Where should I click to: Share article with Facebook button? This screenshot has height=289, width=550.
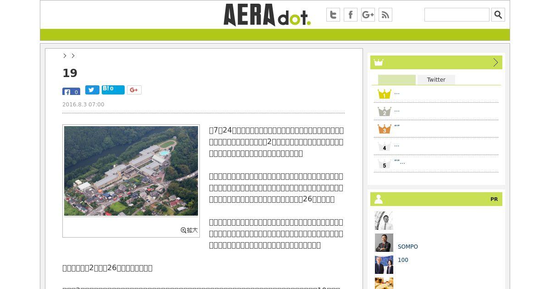pyautogui.click(x=71, y=91)
